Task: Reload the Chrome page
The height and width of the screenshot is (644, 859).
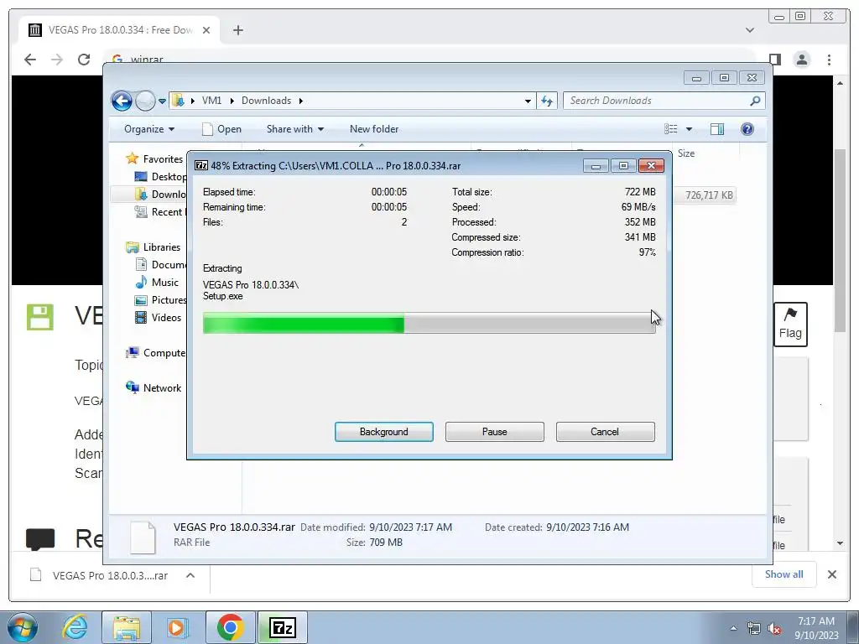Action: (x=84, y=60)
